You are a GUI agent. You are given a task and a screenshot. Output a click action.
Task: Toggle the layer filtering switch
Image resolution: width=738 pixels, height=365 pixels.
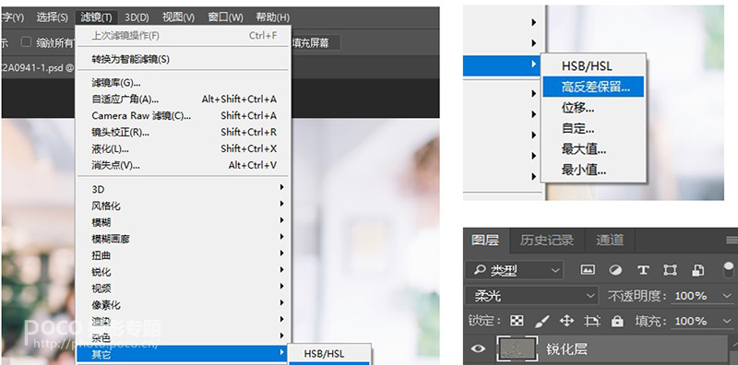pyautogui.click(x=729, y=270)
